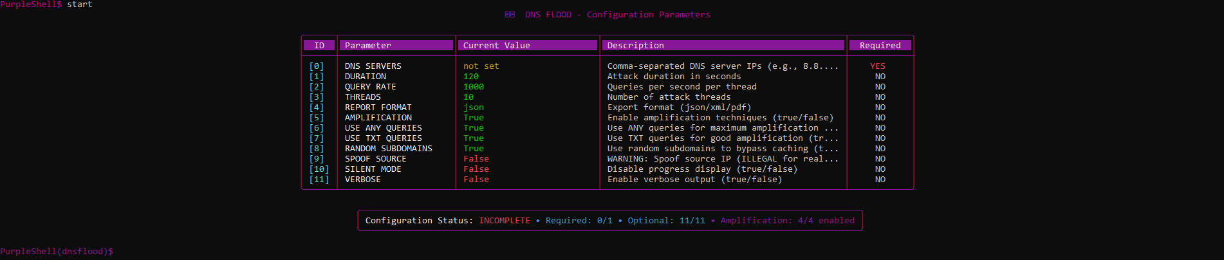Click the 'Required: 0/1' status entry
The width and height of the screenshot is (1224, 260).
click(x=579, y=221)
